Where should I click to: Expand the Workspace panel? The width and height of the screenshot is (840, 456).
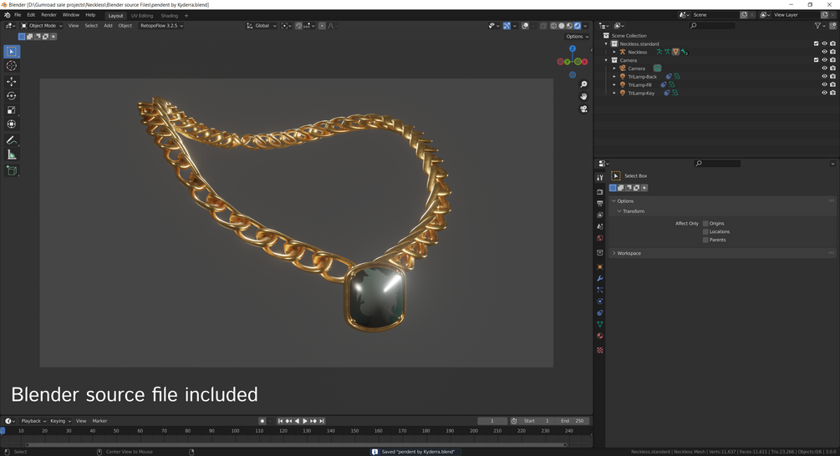[x=629, y=253]
